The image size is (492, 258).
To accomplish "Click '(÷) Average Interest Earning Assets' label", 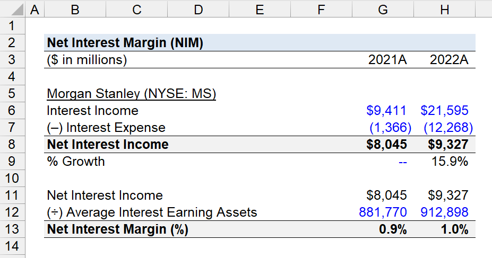I will [x=152, y=212].
